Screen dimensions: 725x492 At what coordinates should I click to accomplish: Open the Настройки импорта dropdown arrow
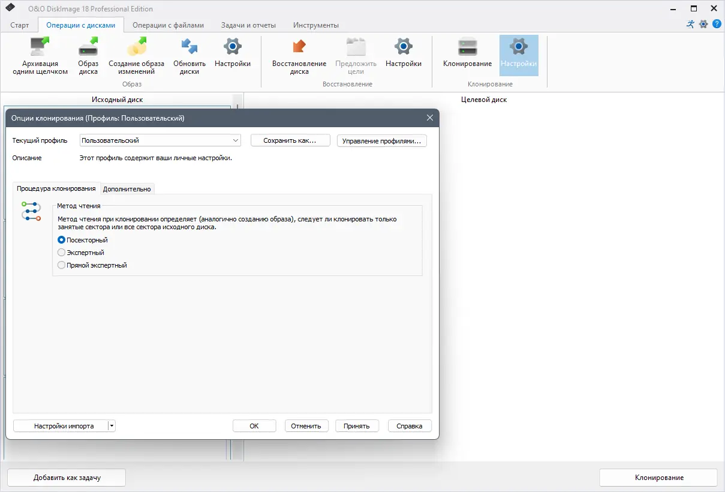coord(112,426)
